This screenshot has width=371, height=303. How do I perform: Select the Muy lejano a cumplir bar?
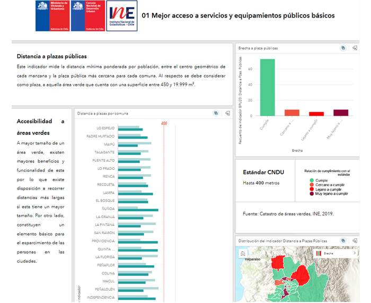tap(341, 112)
